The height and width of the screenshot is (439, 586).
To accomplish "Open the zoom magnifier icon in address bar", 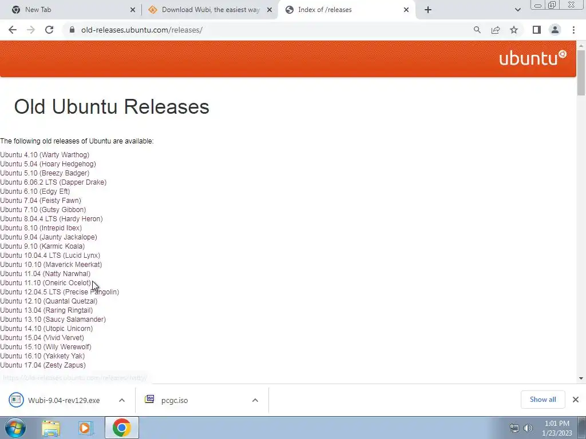I will click(477, 30).
